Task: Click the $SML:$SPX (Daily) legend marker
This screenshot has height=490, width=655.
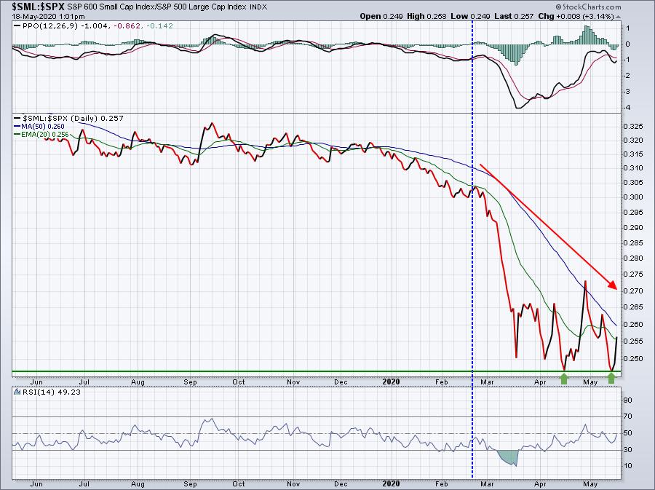Action: [17, 118]
